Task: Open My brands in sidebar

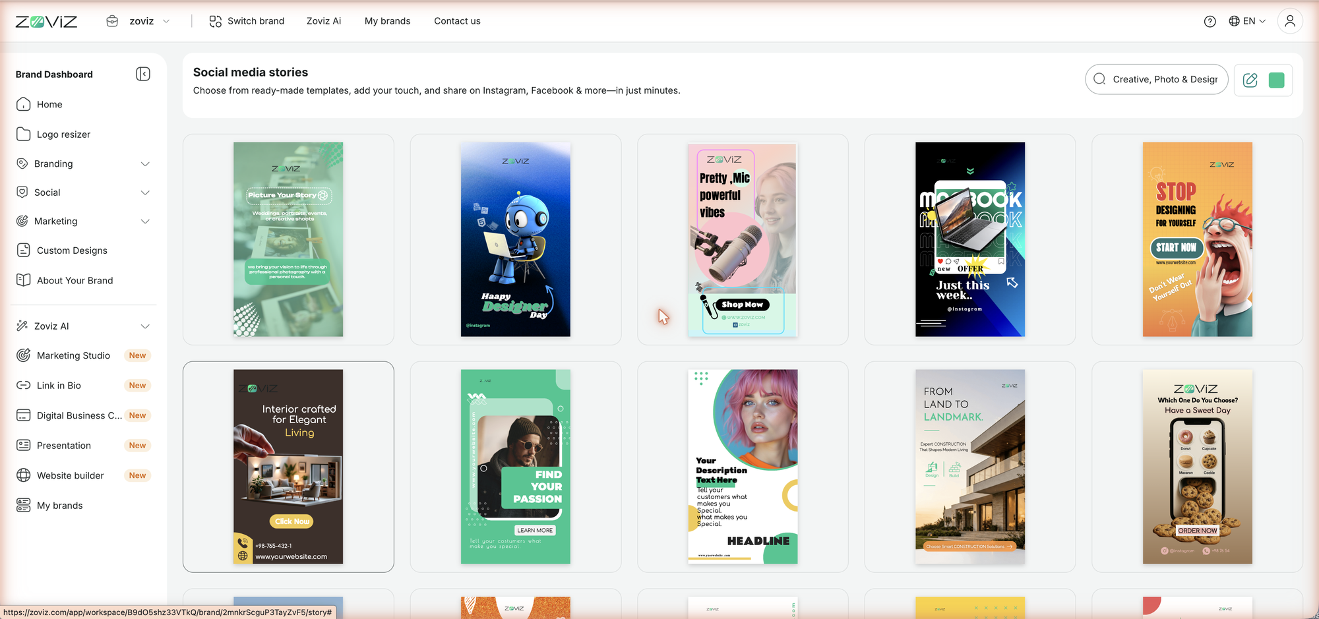Action: tap(60, 506)
